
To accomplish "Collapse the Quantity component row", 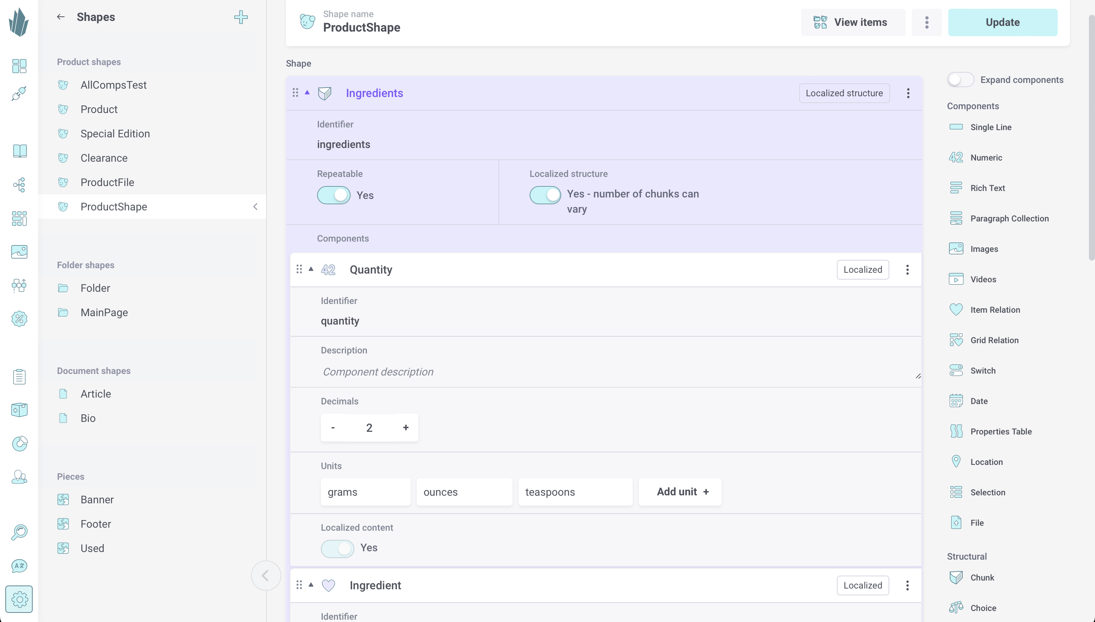I will click(311, 269).
